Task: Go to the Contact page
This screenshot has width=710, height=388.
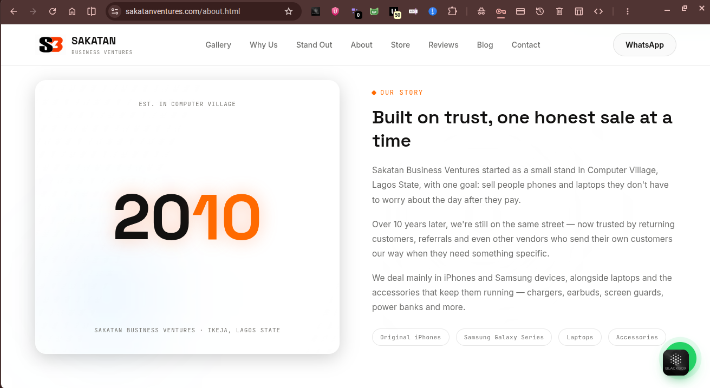Action: pos(526,45)
